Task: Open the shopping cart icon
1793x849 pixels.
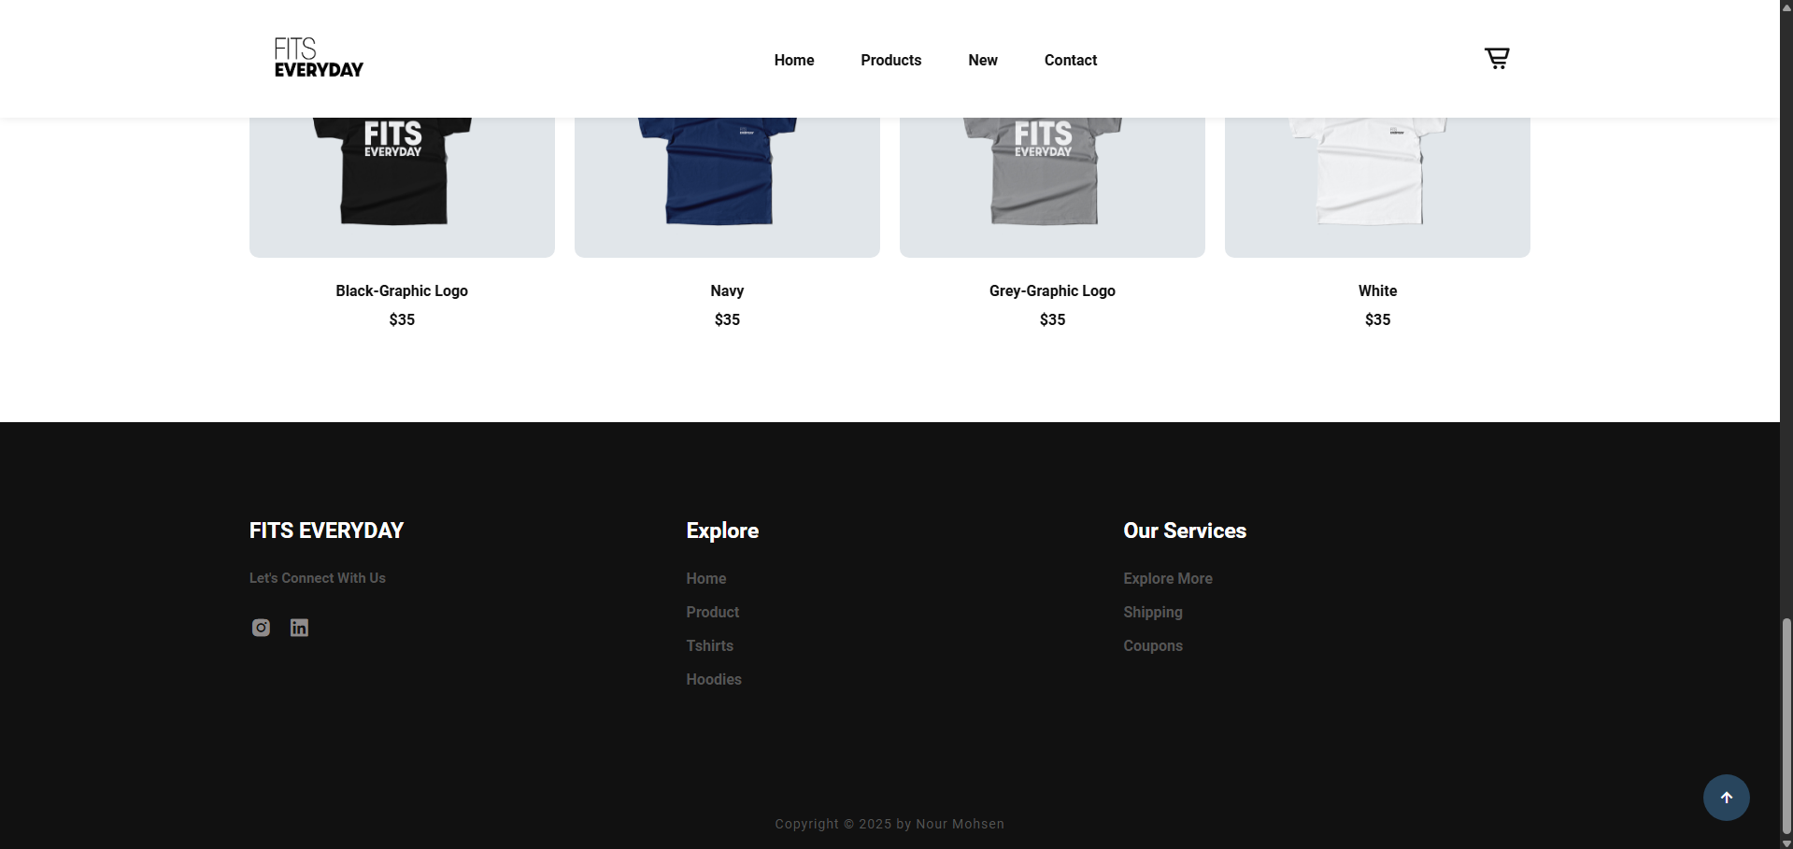Action: click(1497, 59)
